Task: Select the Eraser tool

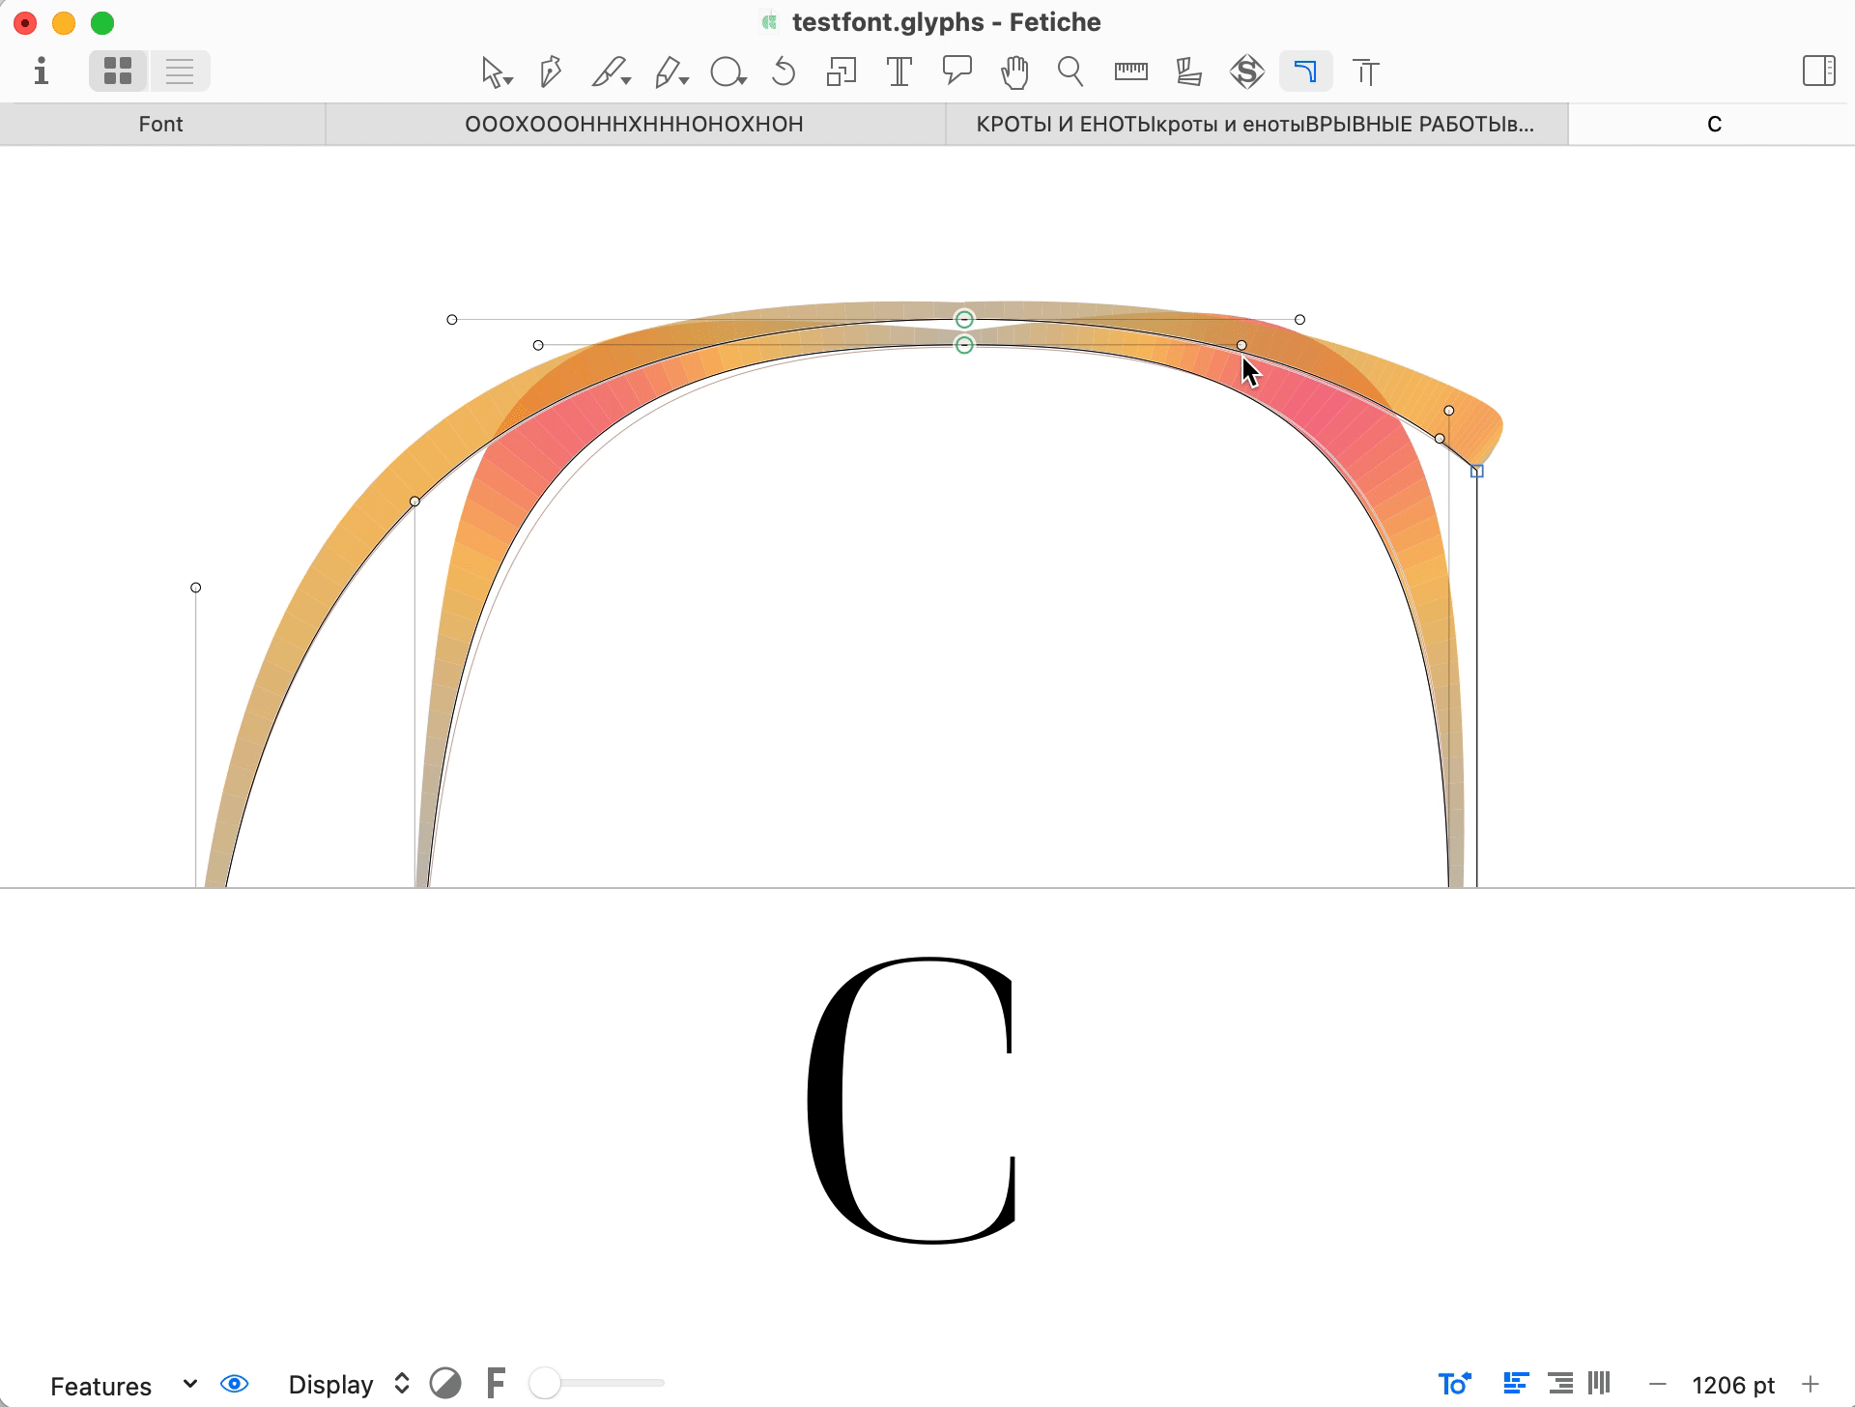Action: tap(668, 71)
